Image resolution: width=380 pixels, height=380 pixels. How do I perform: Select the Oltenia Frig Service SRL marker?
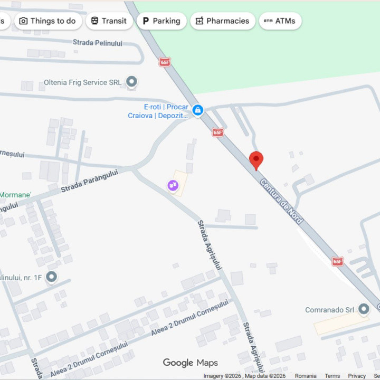click(x=131, y=82)
